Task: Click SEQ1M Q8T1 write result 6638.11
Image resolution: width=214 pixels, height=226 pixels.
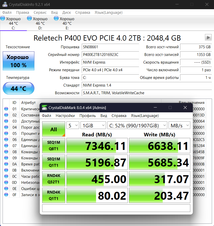Action: click(160, 145)
